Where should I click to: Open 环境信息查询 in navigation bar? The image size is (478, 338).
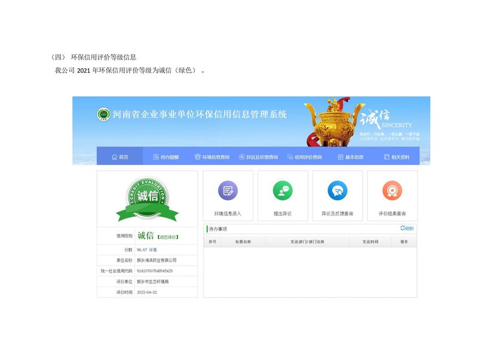point(212,157)
